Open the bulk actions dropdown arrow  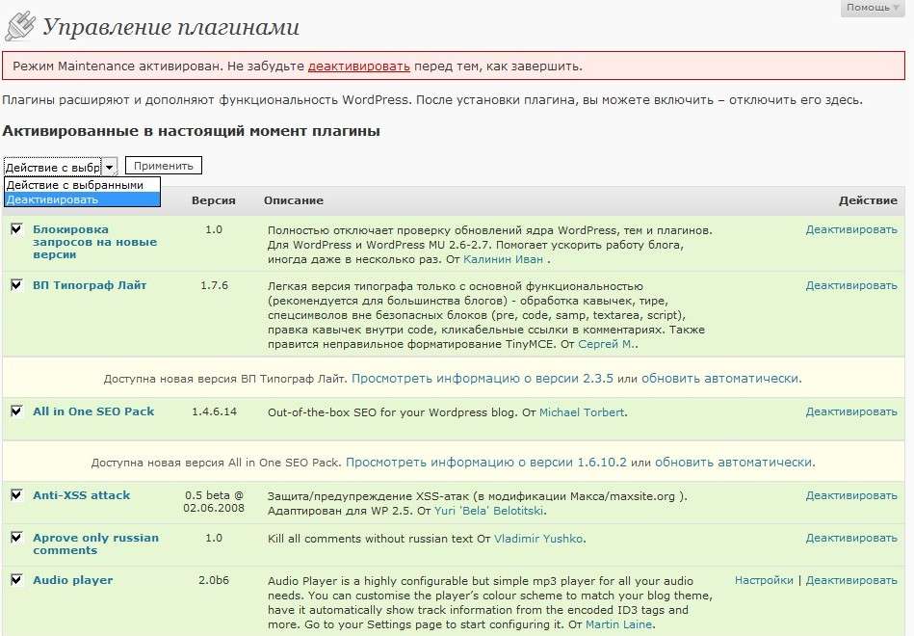pyautogui.click(x=110, y=168)
